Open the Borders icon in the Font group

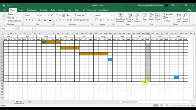point(39,20)
